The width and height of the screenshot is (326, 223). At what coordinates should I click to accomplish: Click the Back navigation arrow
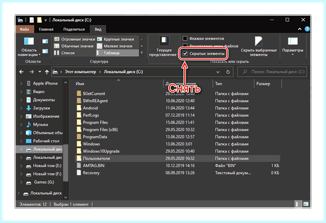(x=21, y=72)
